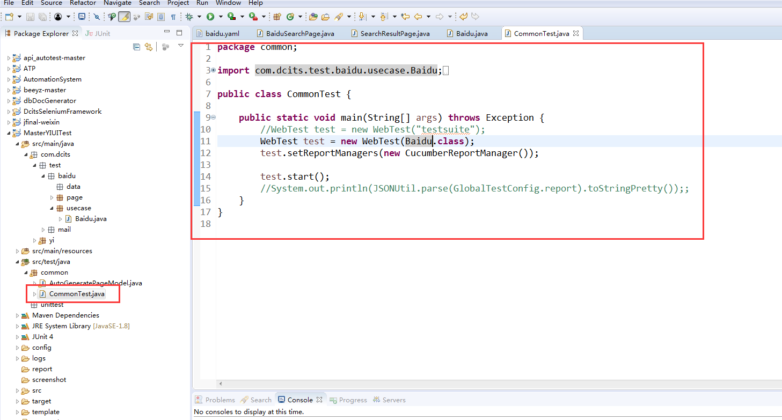This screenshot has height=420, width=782.
Task: Open the Refactor menu
Action: point(83,3)
